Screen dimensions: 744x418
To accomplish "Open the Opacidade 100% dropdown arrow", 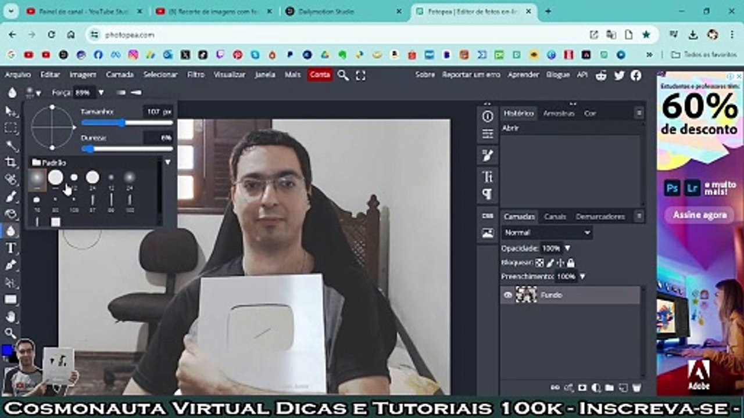I will [567, 248].
